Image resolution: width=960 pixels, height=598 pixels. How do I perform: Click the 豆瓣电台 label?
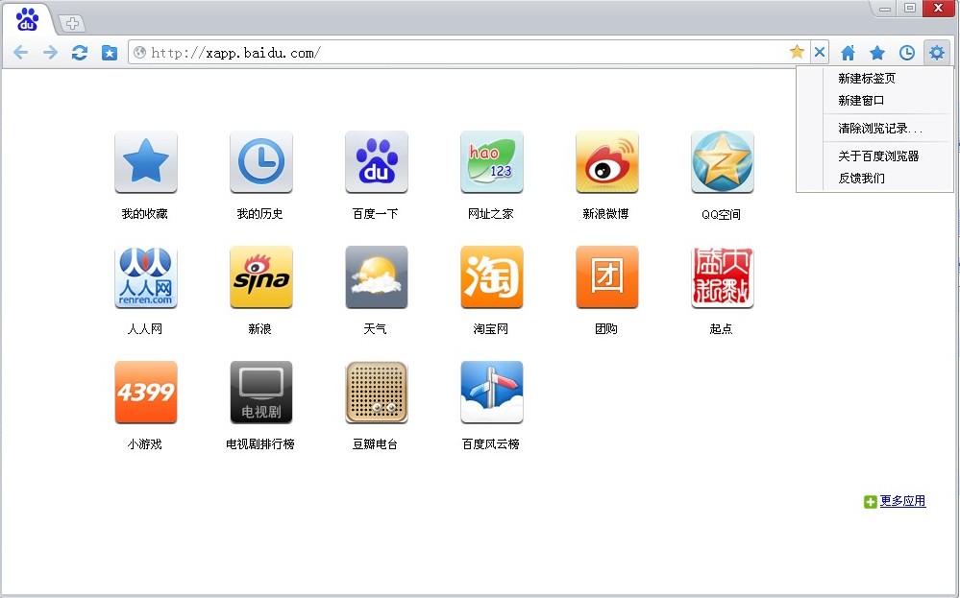376,443
